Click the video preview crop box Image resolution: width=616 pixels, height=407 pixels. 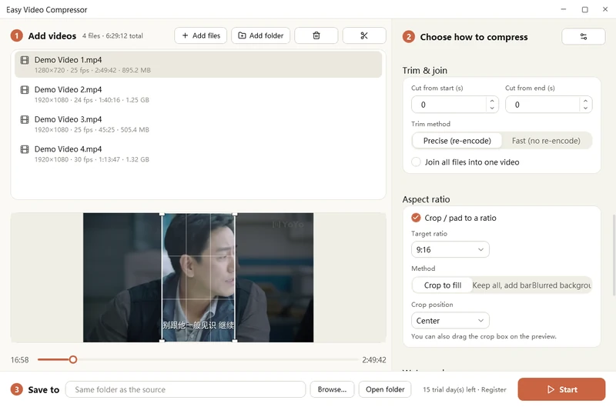pyautogui.click(x=199, y=278)
